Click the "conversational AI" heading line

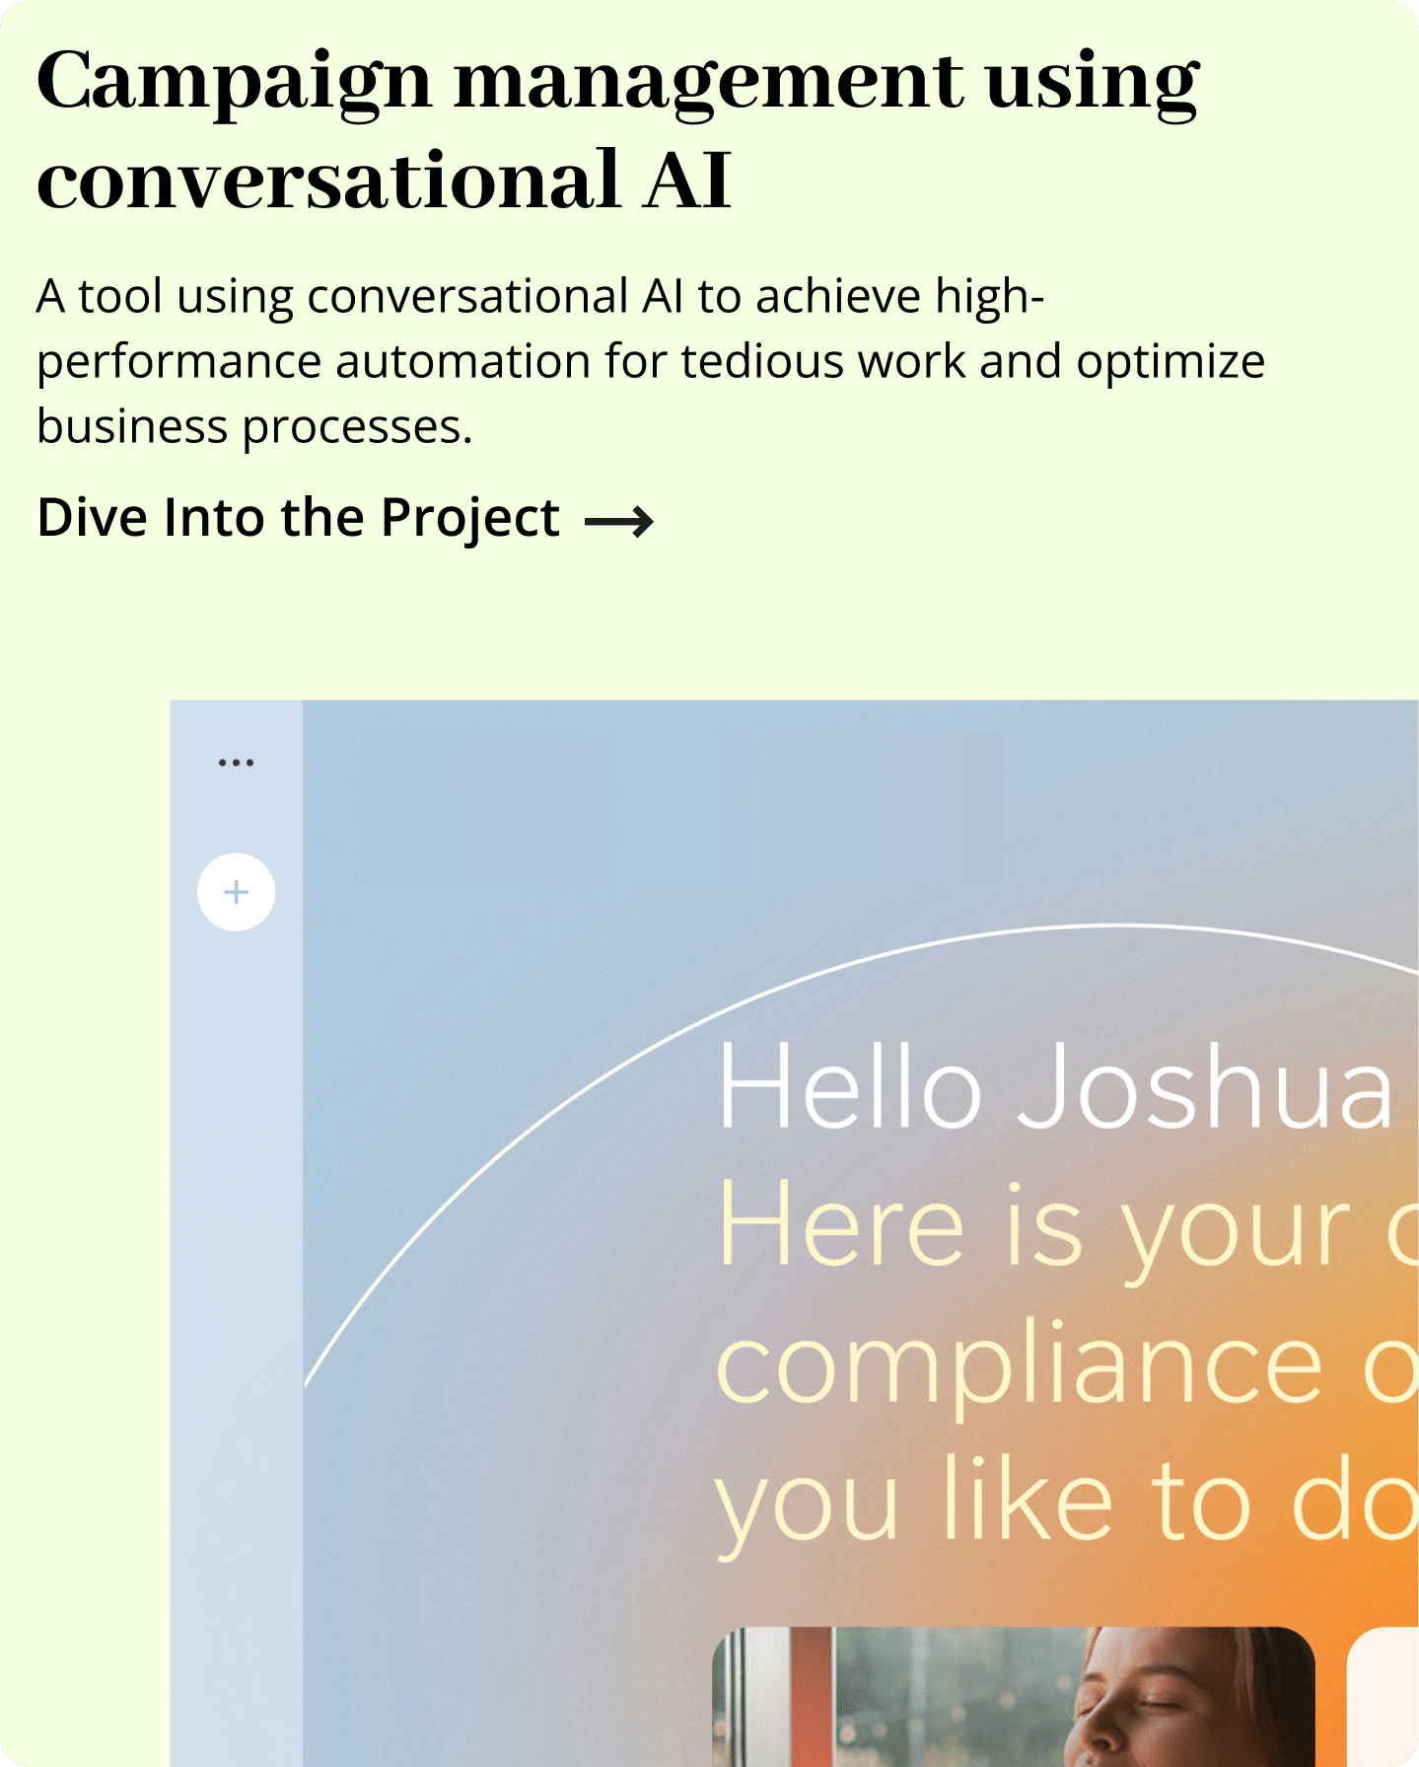pyautogui.click(x=384, y=181)
